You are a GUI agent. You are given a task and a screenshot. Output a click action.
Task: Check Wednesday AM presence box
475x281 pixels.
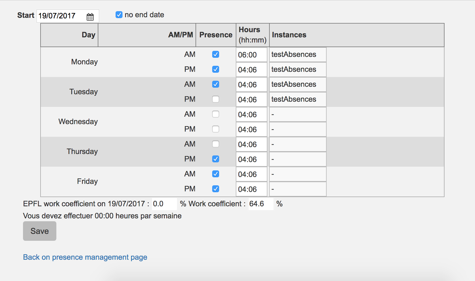tap(216, 114)
